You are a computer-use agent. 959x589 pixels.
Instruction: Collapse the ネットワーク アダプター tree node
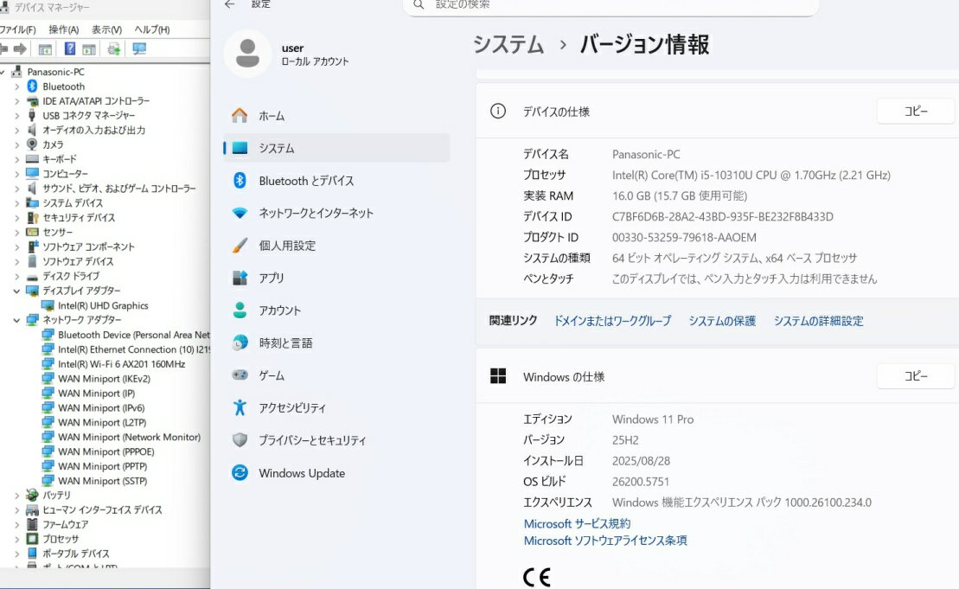click(x=16, y=320)
